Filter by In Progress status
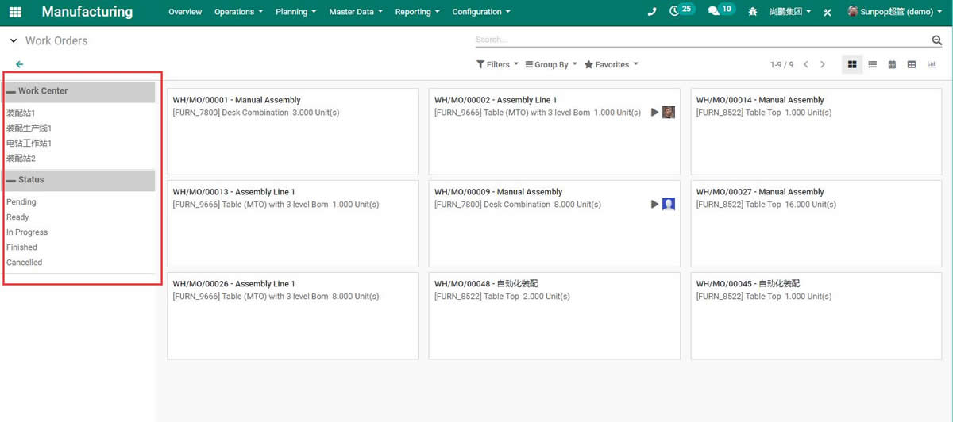The width and height of the screenshot is (953, 422). (x=27, y=232)
